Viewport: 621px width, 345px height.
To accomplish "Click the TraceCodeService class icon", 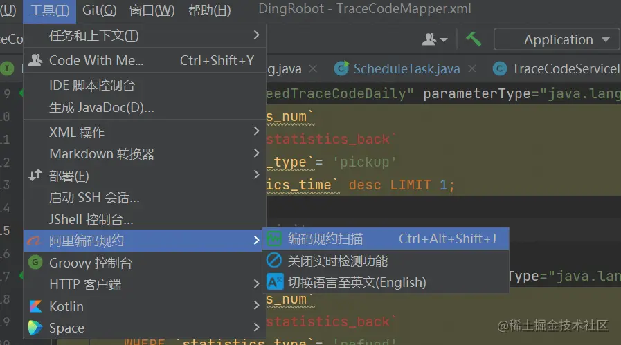I will pos(499,69).
